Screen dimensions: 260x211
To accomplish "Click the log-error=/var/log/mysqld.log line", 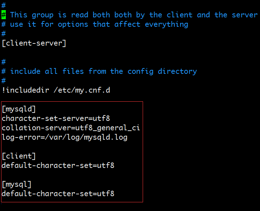I will 64,138.
